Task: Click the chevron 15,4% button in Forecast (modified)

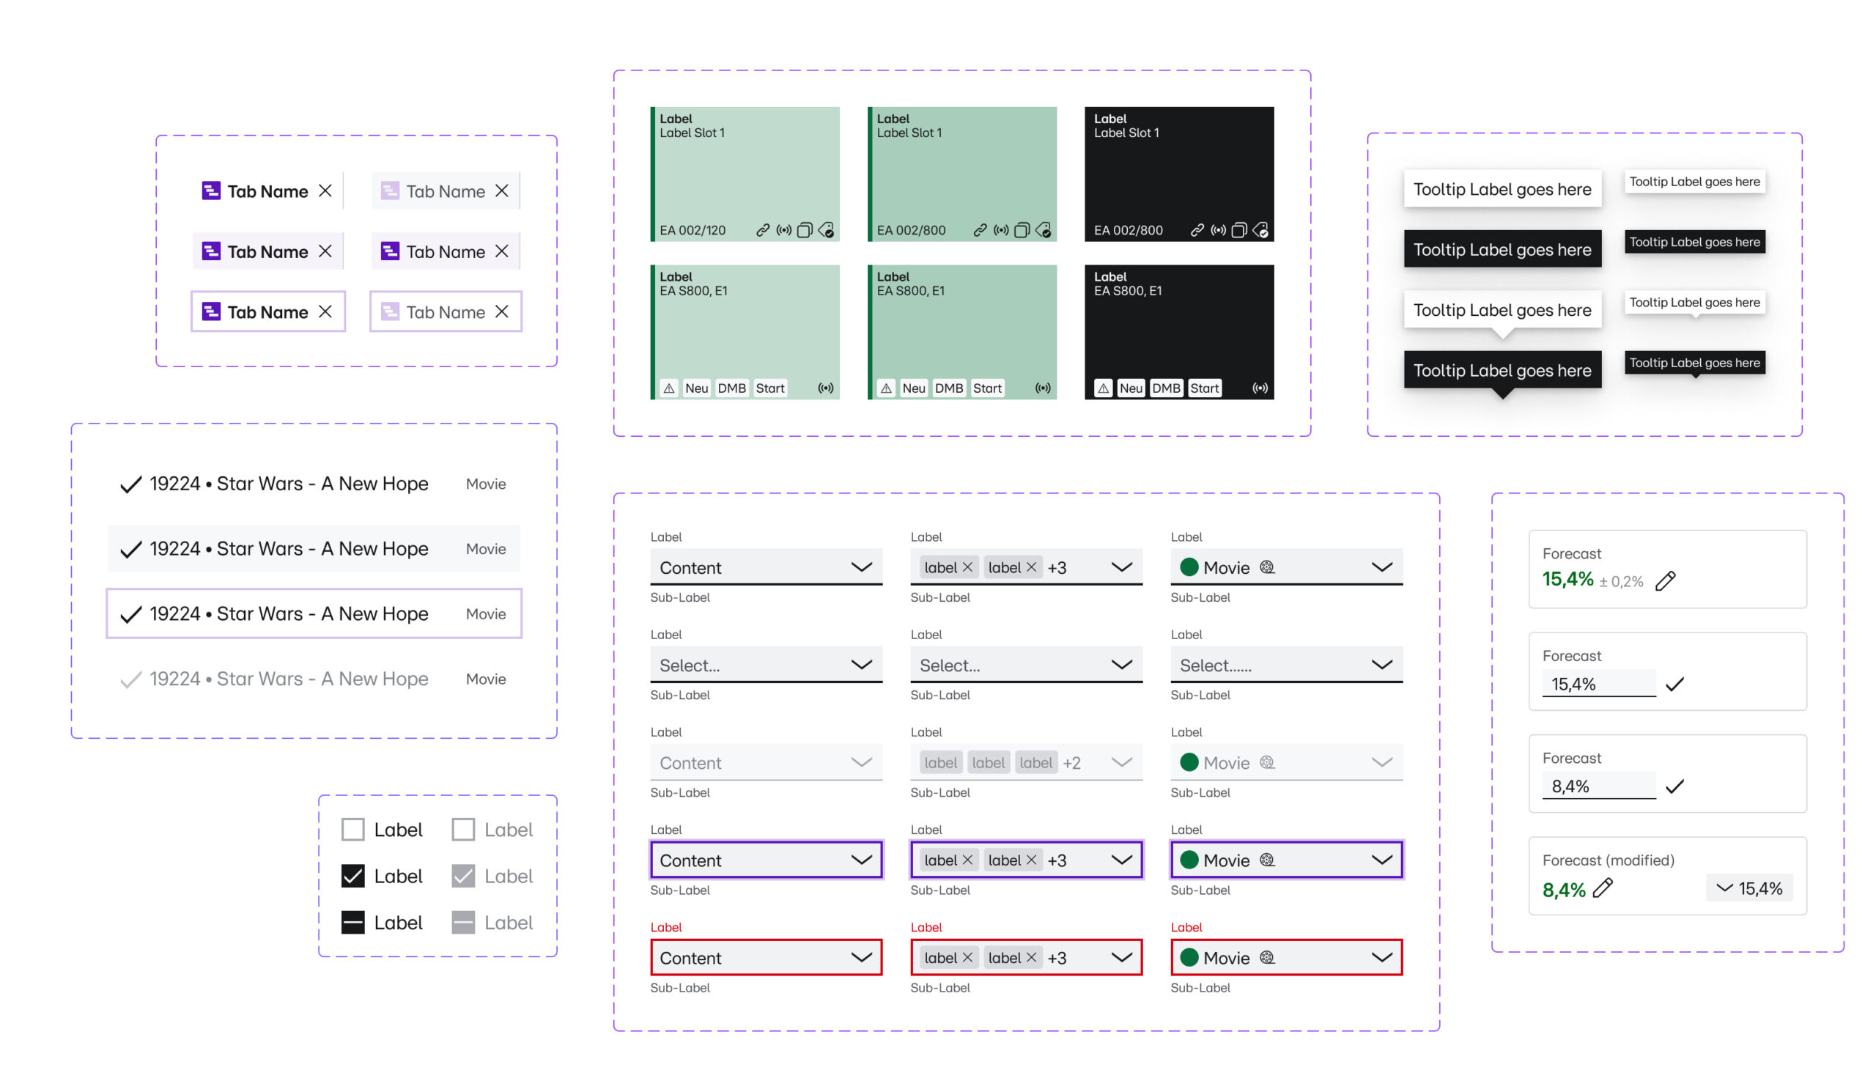Action: [x=1749, y=888]
